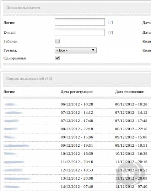Open the user registered 07/12/2012 - 14:12
This screenshot has width=151, height=191.
[x=13, y=113]
